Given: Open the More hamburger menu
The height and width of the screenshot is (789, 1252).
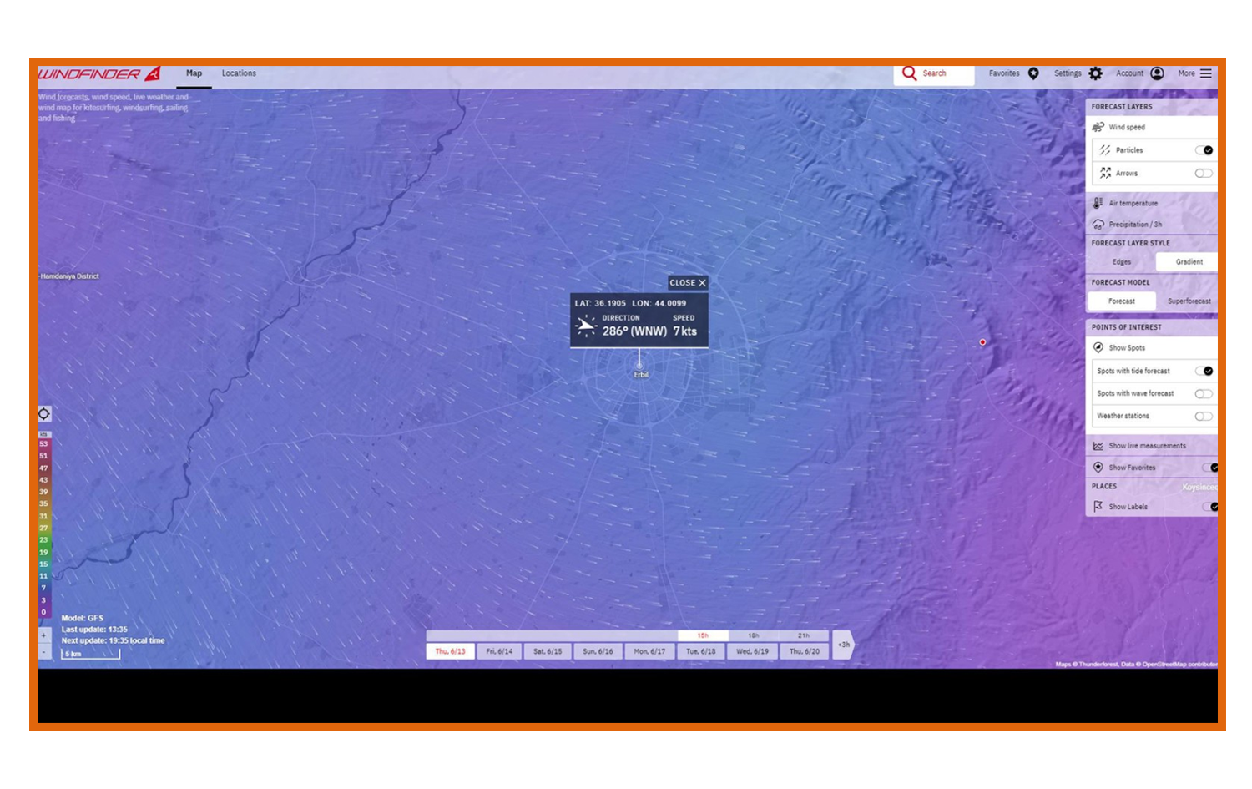Looking at the screenshot, I should click(1205, 73).
